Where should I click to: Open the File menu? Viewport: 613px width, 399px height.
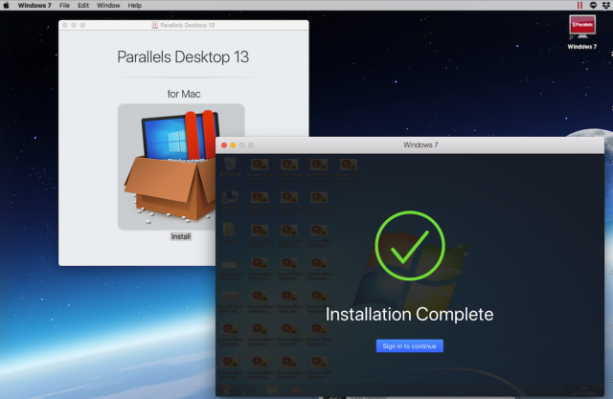click(x=64, y=6)
